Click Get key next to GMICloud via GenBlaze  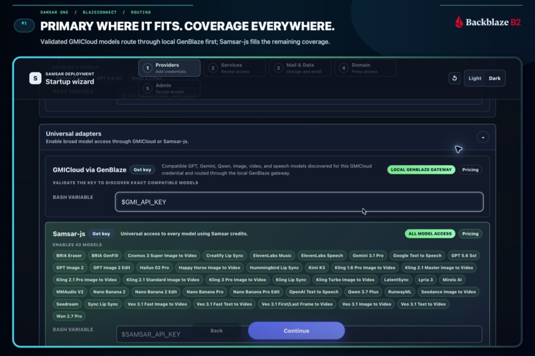[142, 170]
